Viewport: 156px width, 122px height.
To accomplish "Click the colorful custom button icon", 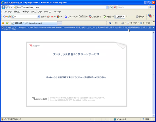I will point(58,17).
